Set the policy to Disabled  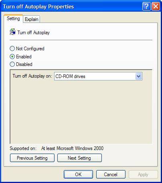click(x=12, y=64)
